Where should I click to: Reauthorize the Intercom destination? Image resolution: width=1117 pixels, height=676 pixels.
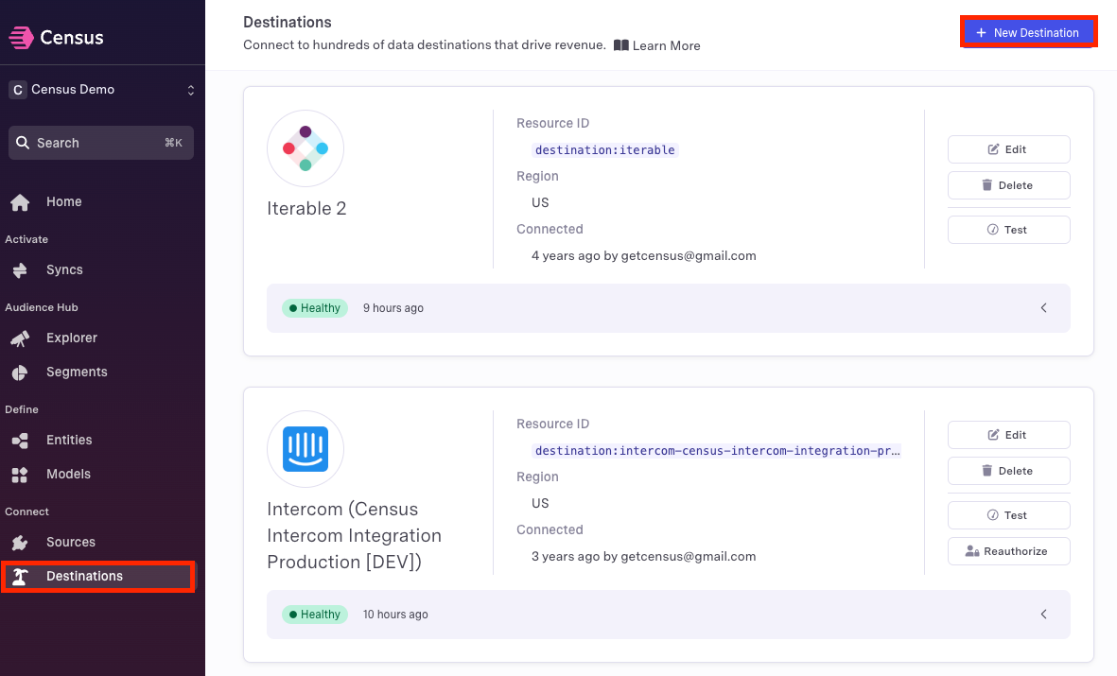(1008, 551)
